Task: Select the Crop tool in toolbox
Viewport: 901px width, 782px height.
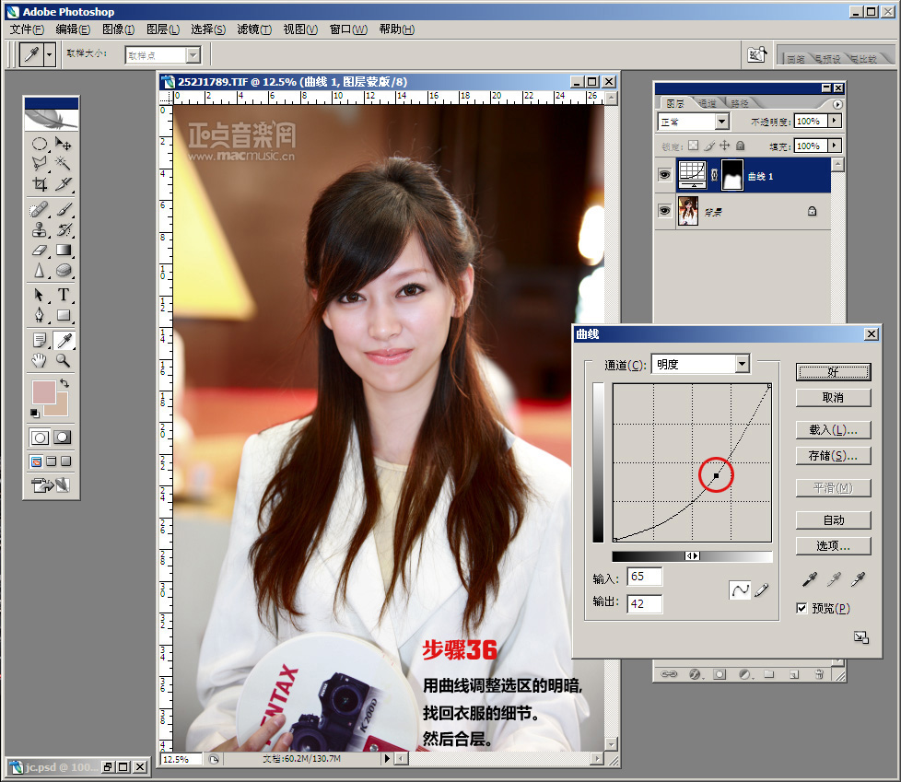Action: [x=40, y=184]
